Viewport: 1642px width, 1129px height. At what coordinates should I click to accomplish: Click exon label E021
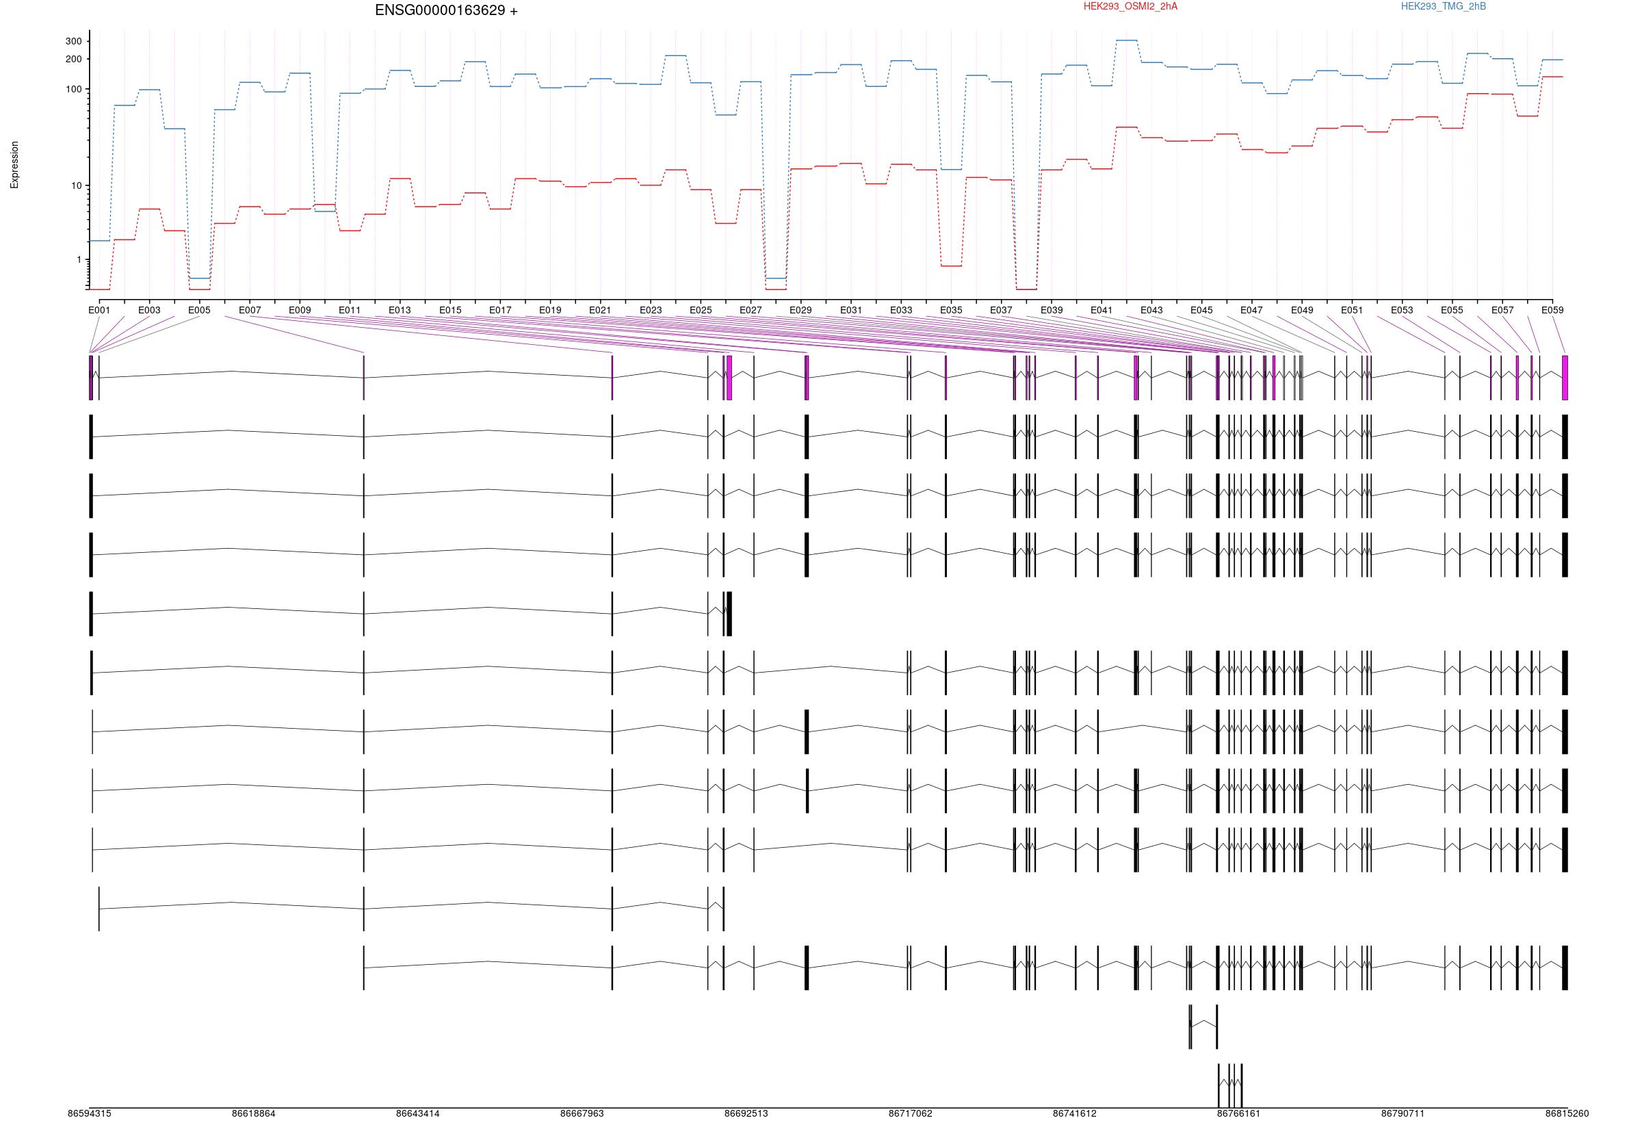[x=599, y=310]
